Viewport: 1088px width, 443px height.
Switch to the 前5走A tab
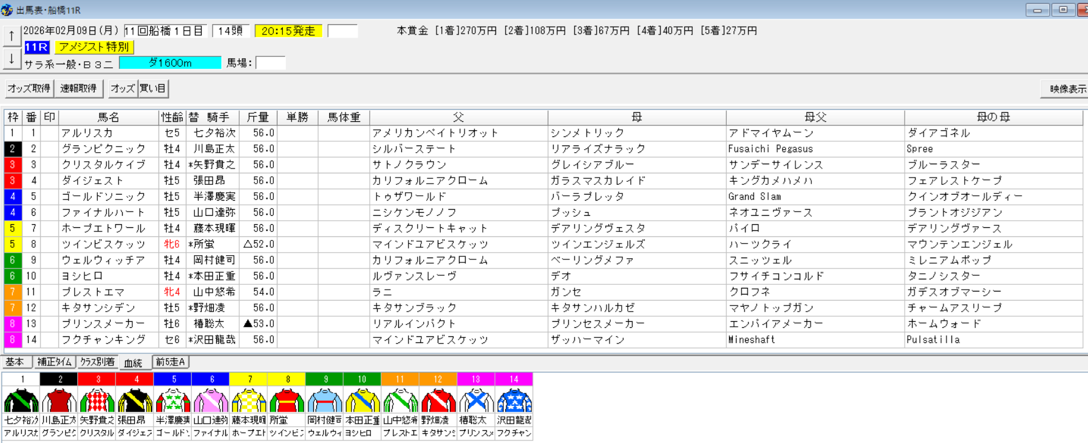click(x=171, y=362)
